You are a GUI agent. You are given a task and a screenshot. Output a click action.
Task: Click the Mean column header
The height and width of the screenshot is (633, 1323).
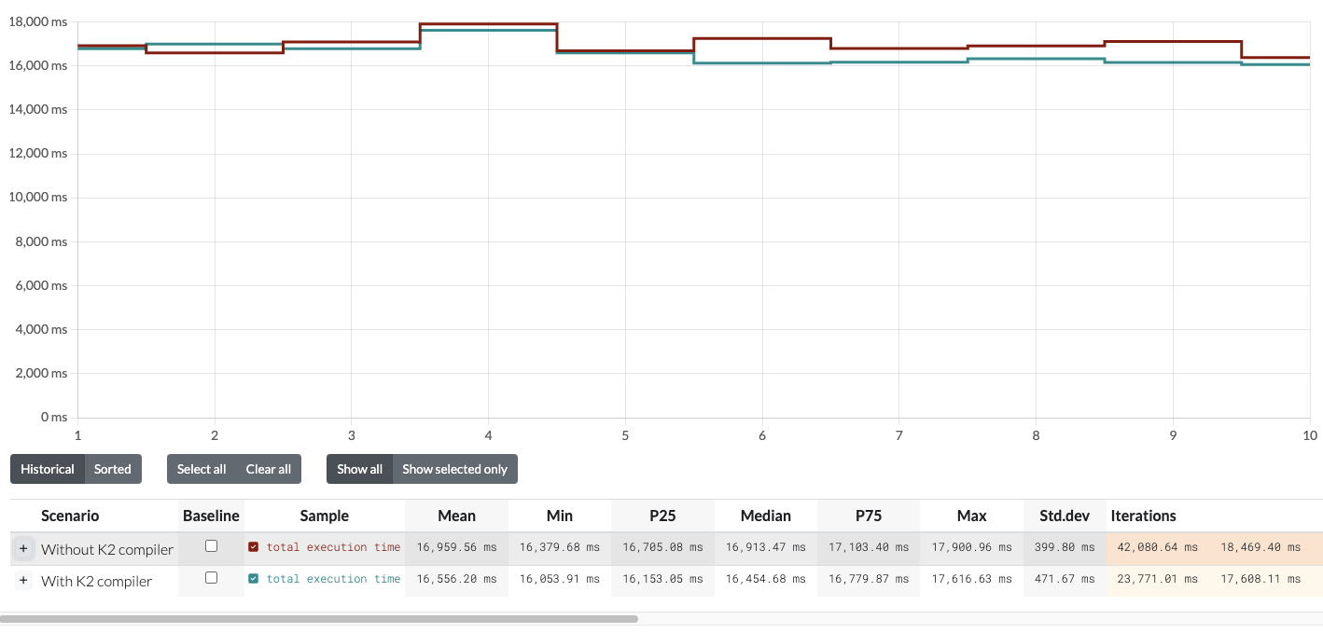[456, 516]
